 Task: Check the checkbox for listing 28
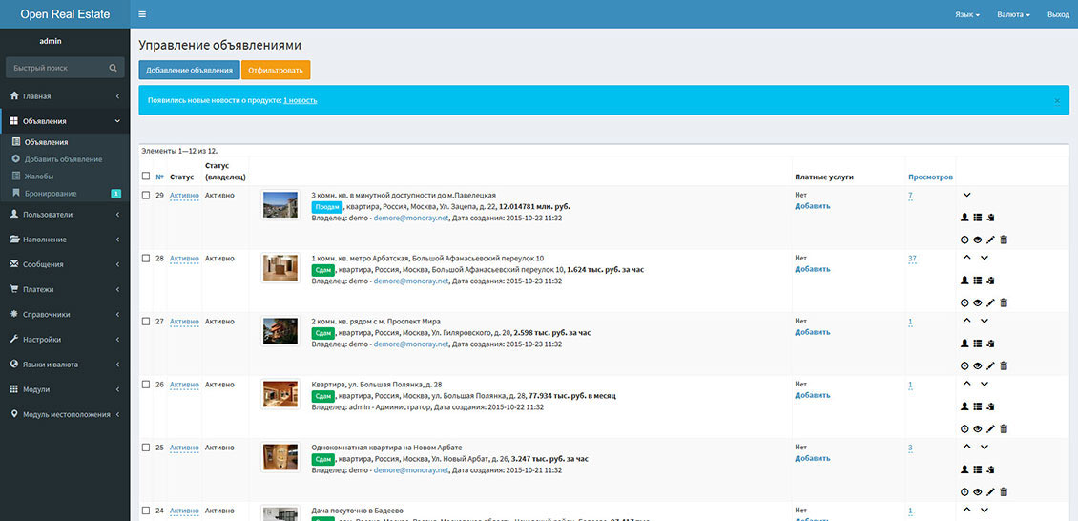[x=146, y=258]
